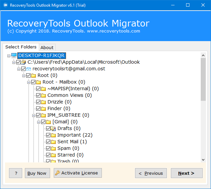Proceed with the Next button
This screenshot has width=211, height=189.
point(187,173)
